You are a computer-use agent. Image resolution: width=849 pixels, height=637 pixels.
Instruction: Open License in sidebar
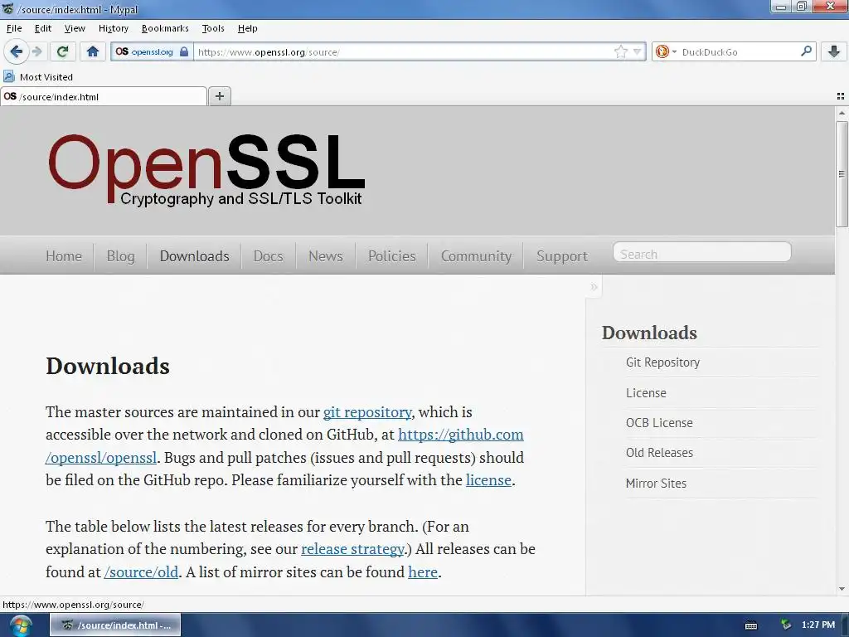tap(646, 392)
